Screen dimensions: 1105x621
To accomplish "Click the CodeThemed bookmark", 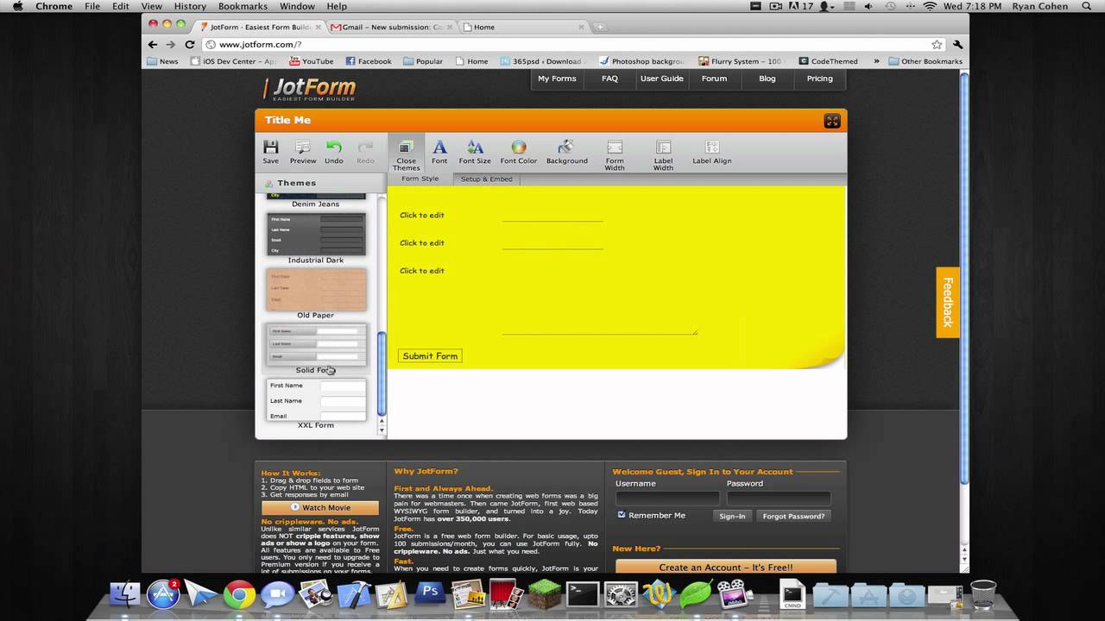I will (x=828, y=61).
